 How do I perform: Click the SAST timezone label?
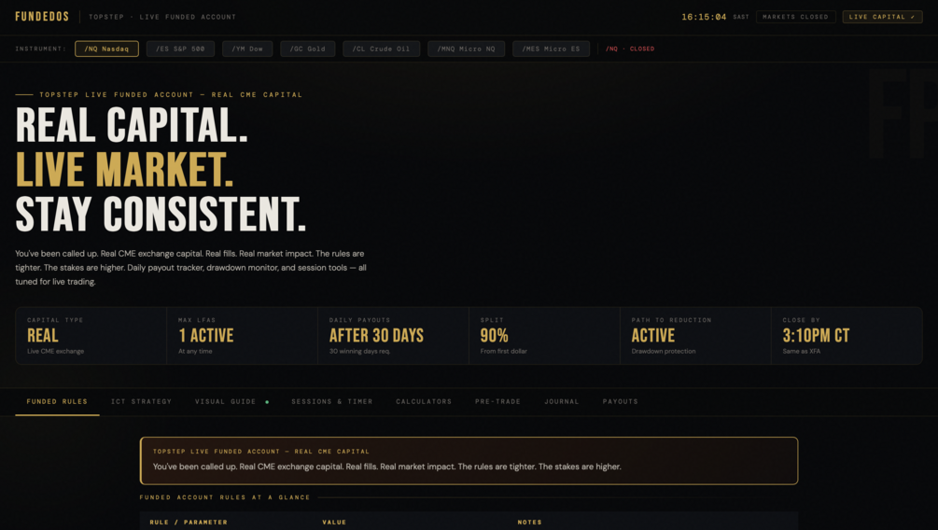[741, 17]
